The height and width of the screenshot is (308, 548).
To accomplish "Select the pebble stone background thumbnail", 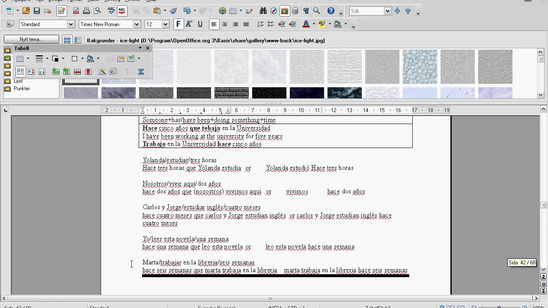I will click(420, 67).
